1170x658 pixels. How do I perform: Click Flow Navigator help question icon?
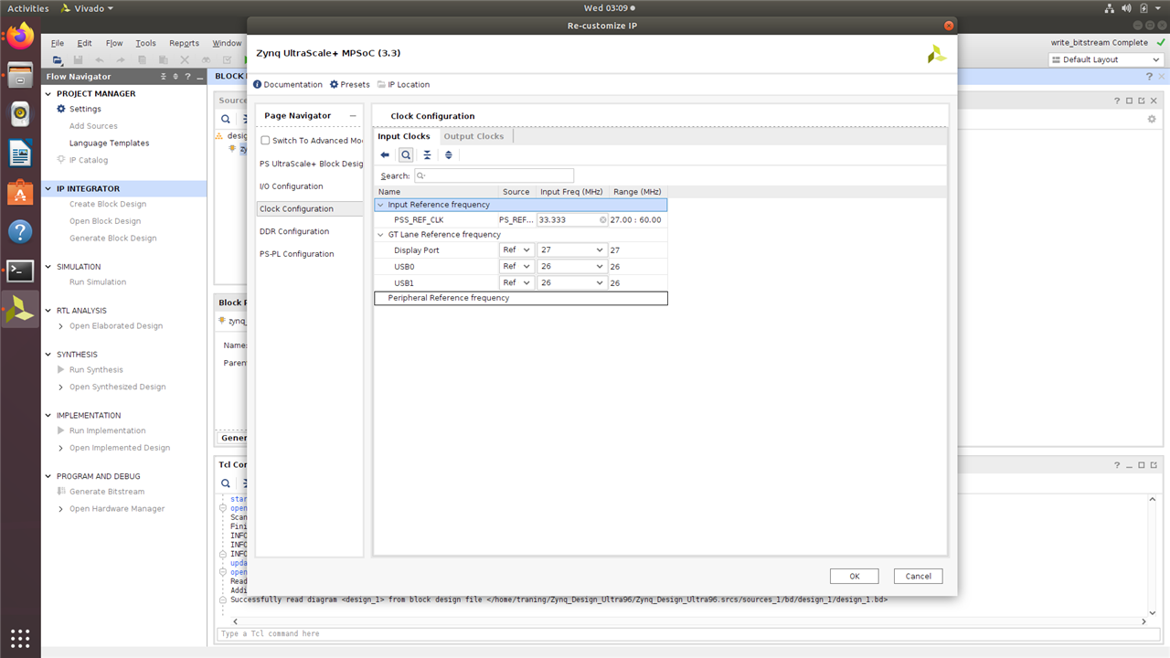[x=187, y=77]
